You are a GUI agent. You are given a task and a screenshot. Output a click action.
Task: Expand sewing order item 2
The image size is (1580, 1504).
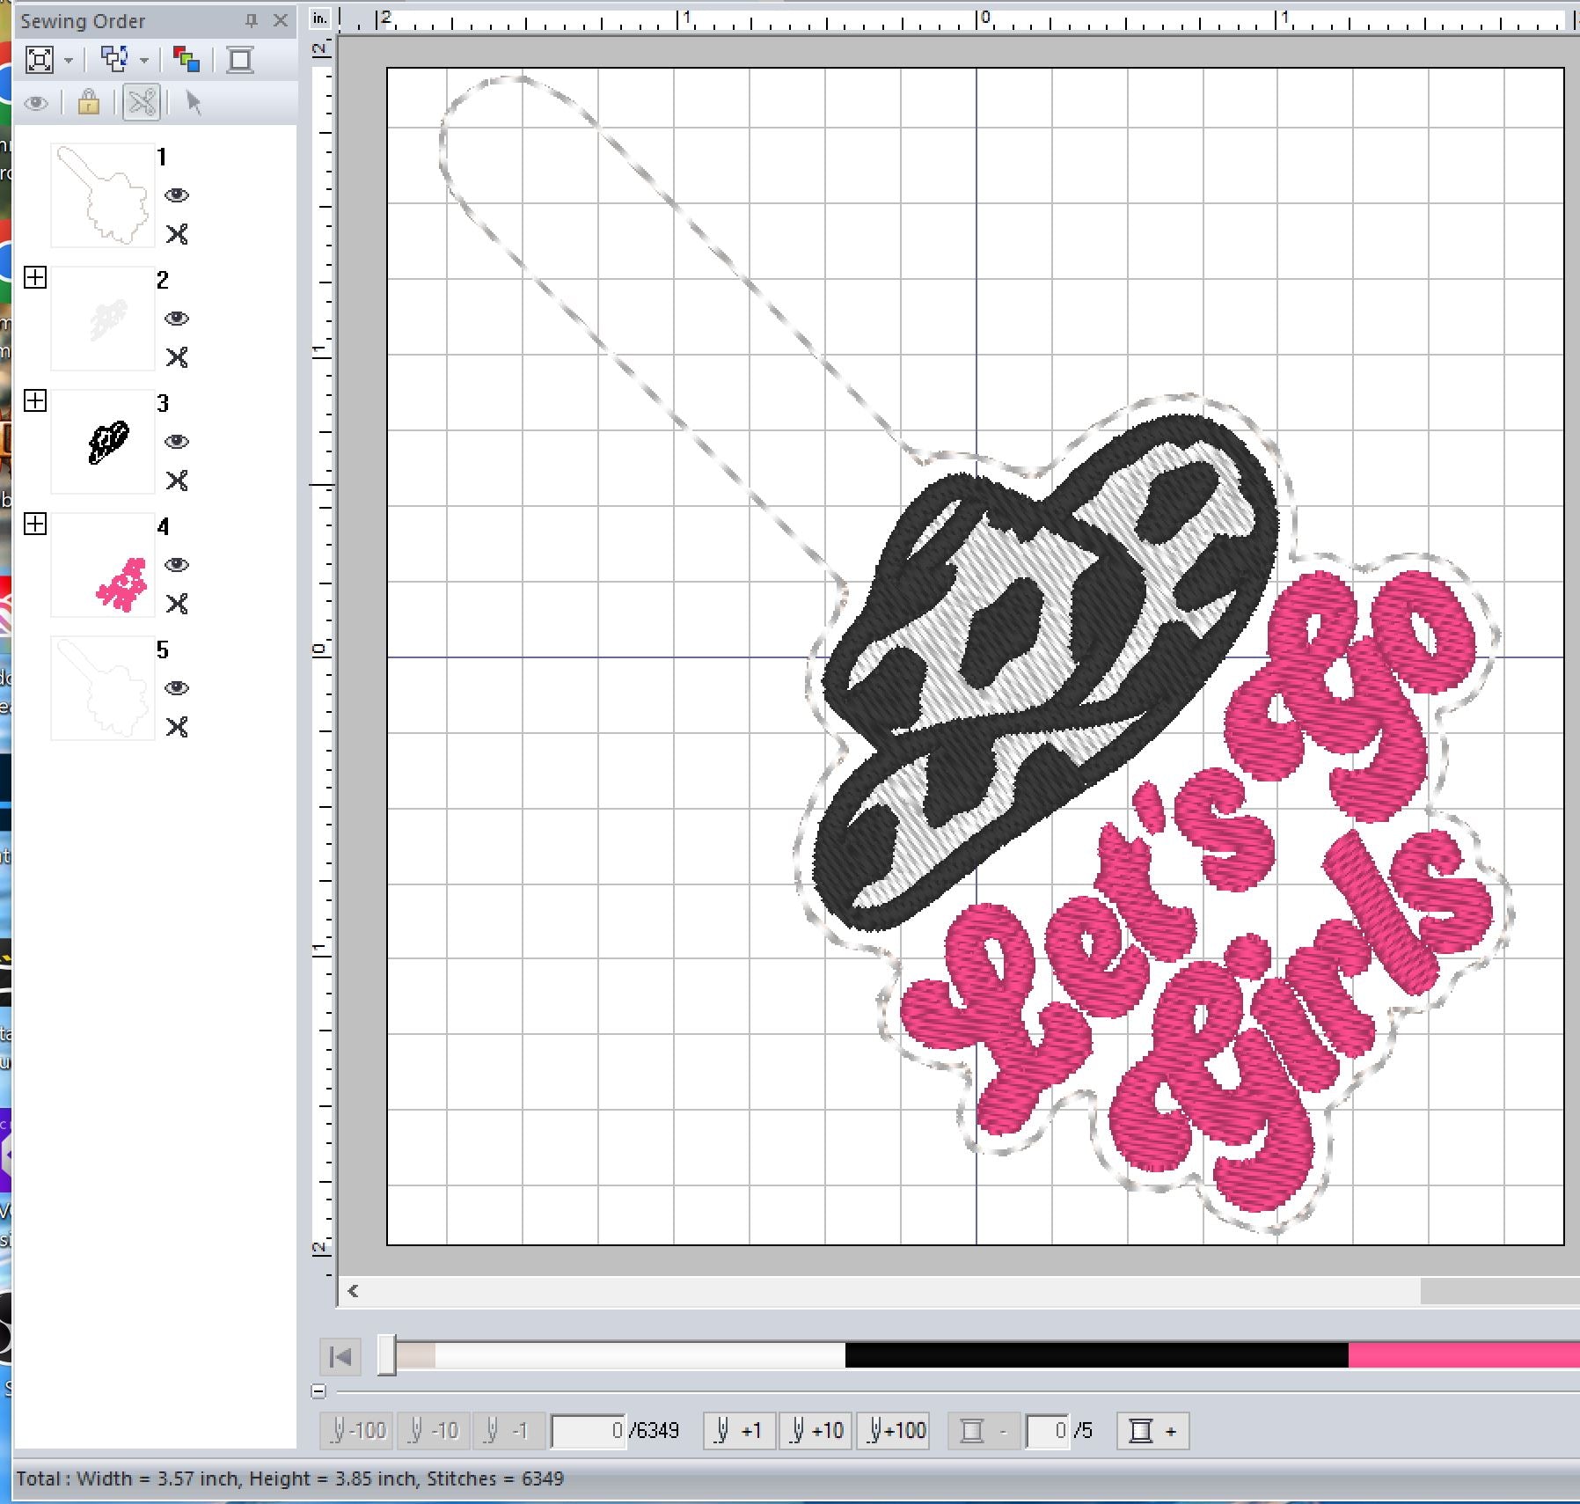[x=35, y=278]
